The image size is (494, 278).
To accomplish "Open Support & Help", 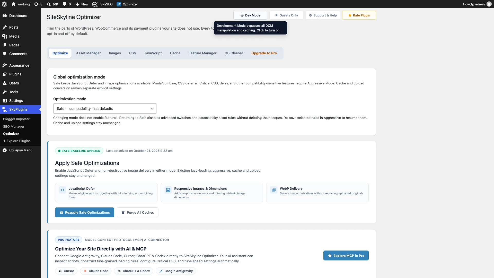I will (x=323, y=15).
